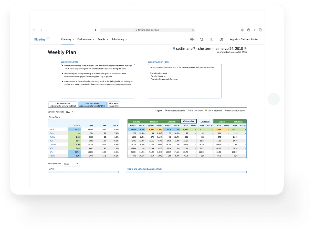
Task: Click the Store Total heading
Action: click(55, 117)
